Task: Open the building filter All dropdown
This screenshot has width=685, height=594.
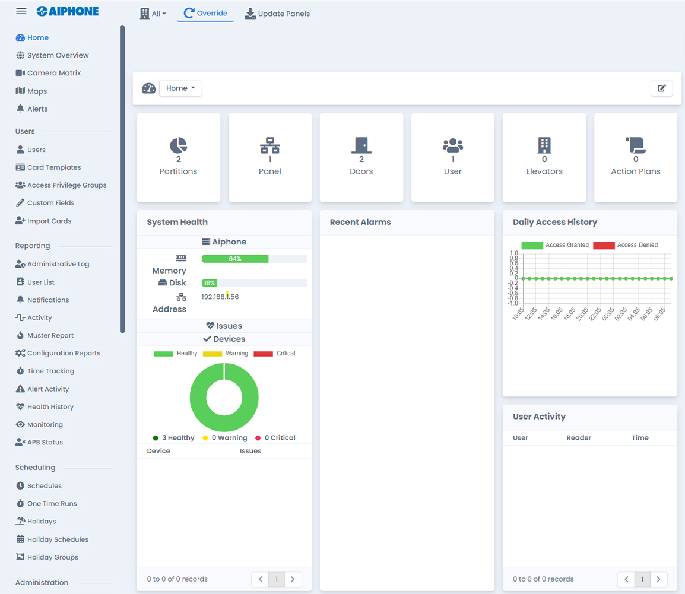Action: point(153,13)
